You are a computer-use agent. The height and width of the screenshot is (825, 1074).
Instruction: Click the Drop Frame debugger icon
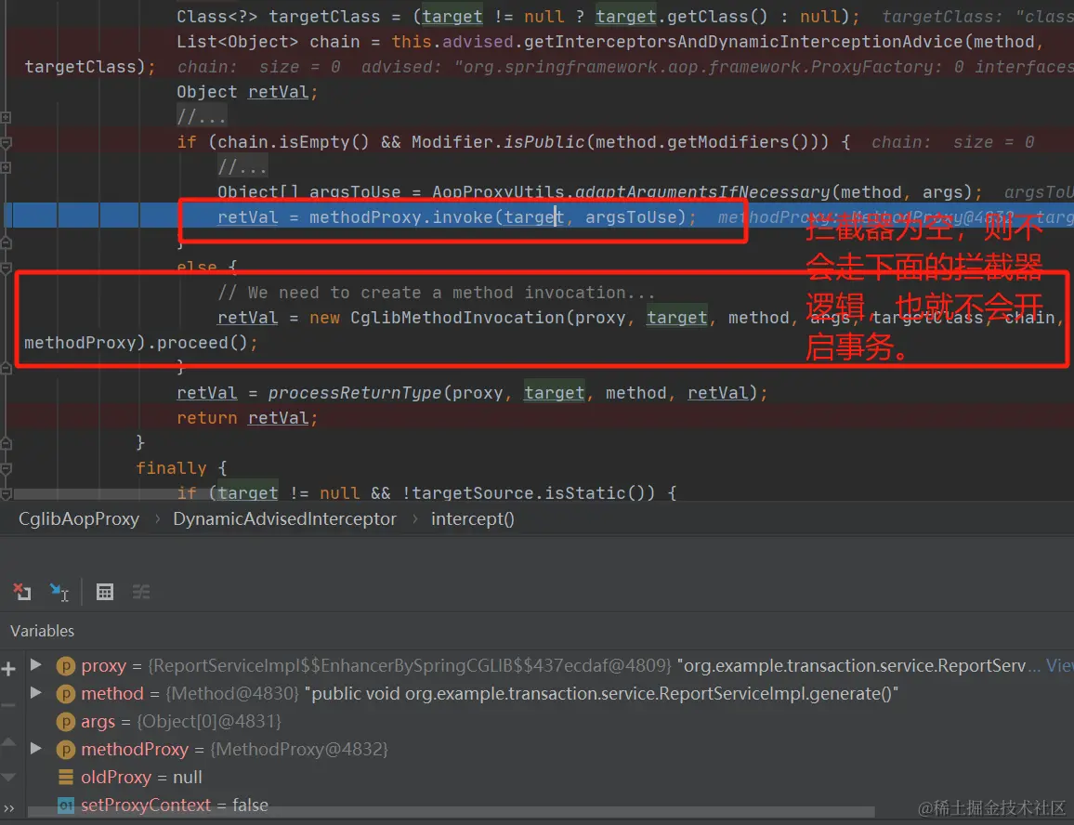pyautogui.click(x=22, y=591)
